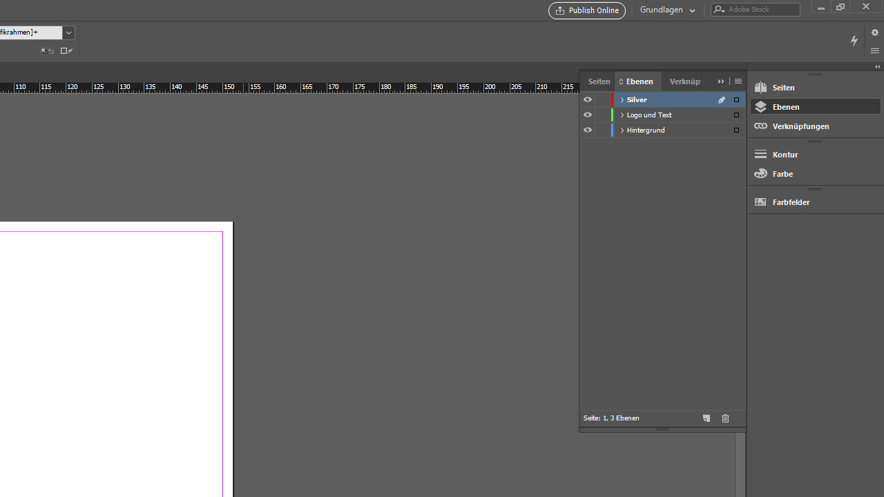Click the Quick Apply lightning icon
This screenshot has width=884, height=497.
click(x=854, y=41)
